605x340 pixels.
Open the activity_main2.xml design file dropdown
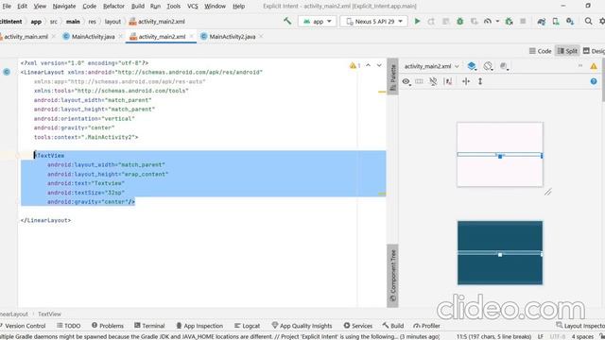point(431,66)
